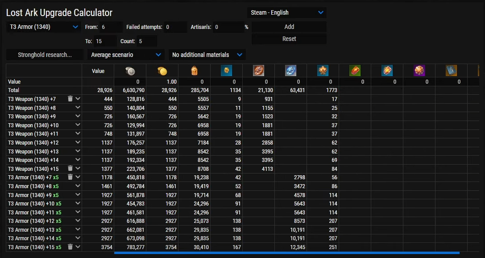Click the fusion material icon above 1773

pyautogui.click(x=323, y=71)
